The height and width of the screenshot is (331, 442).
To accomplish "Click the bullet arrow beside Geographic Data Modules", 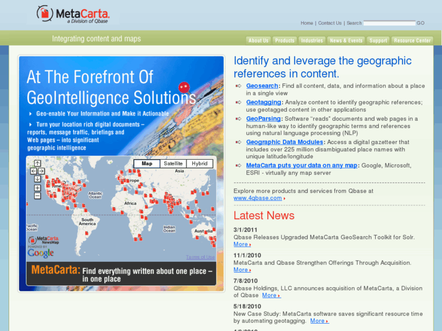I will 238,142.
